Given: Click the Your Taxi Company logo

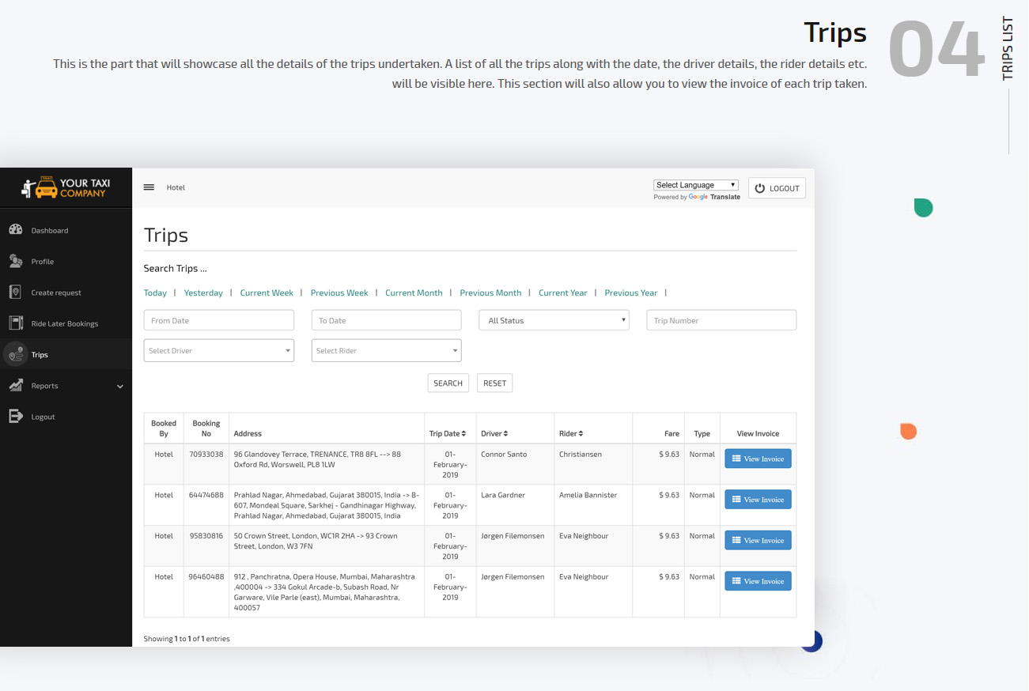Looking at the screenshot, I should 66,188.
